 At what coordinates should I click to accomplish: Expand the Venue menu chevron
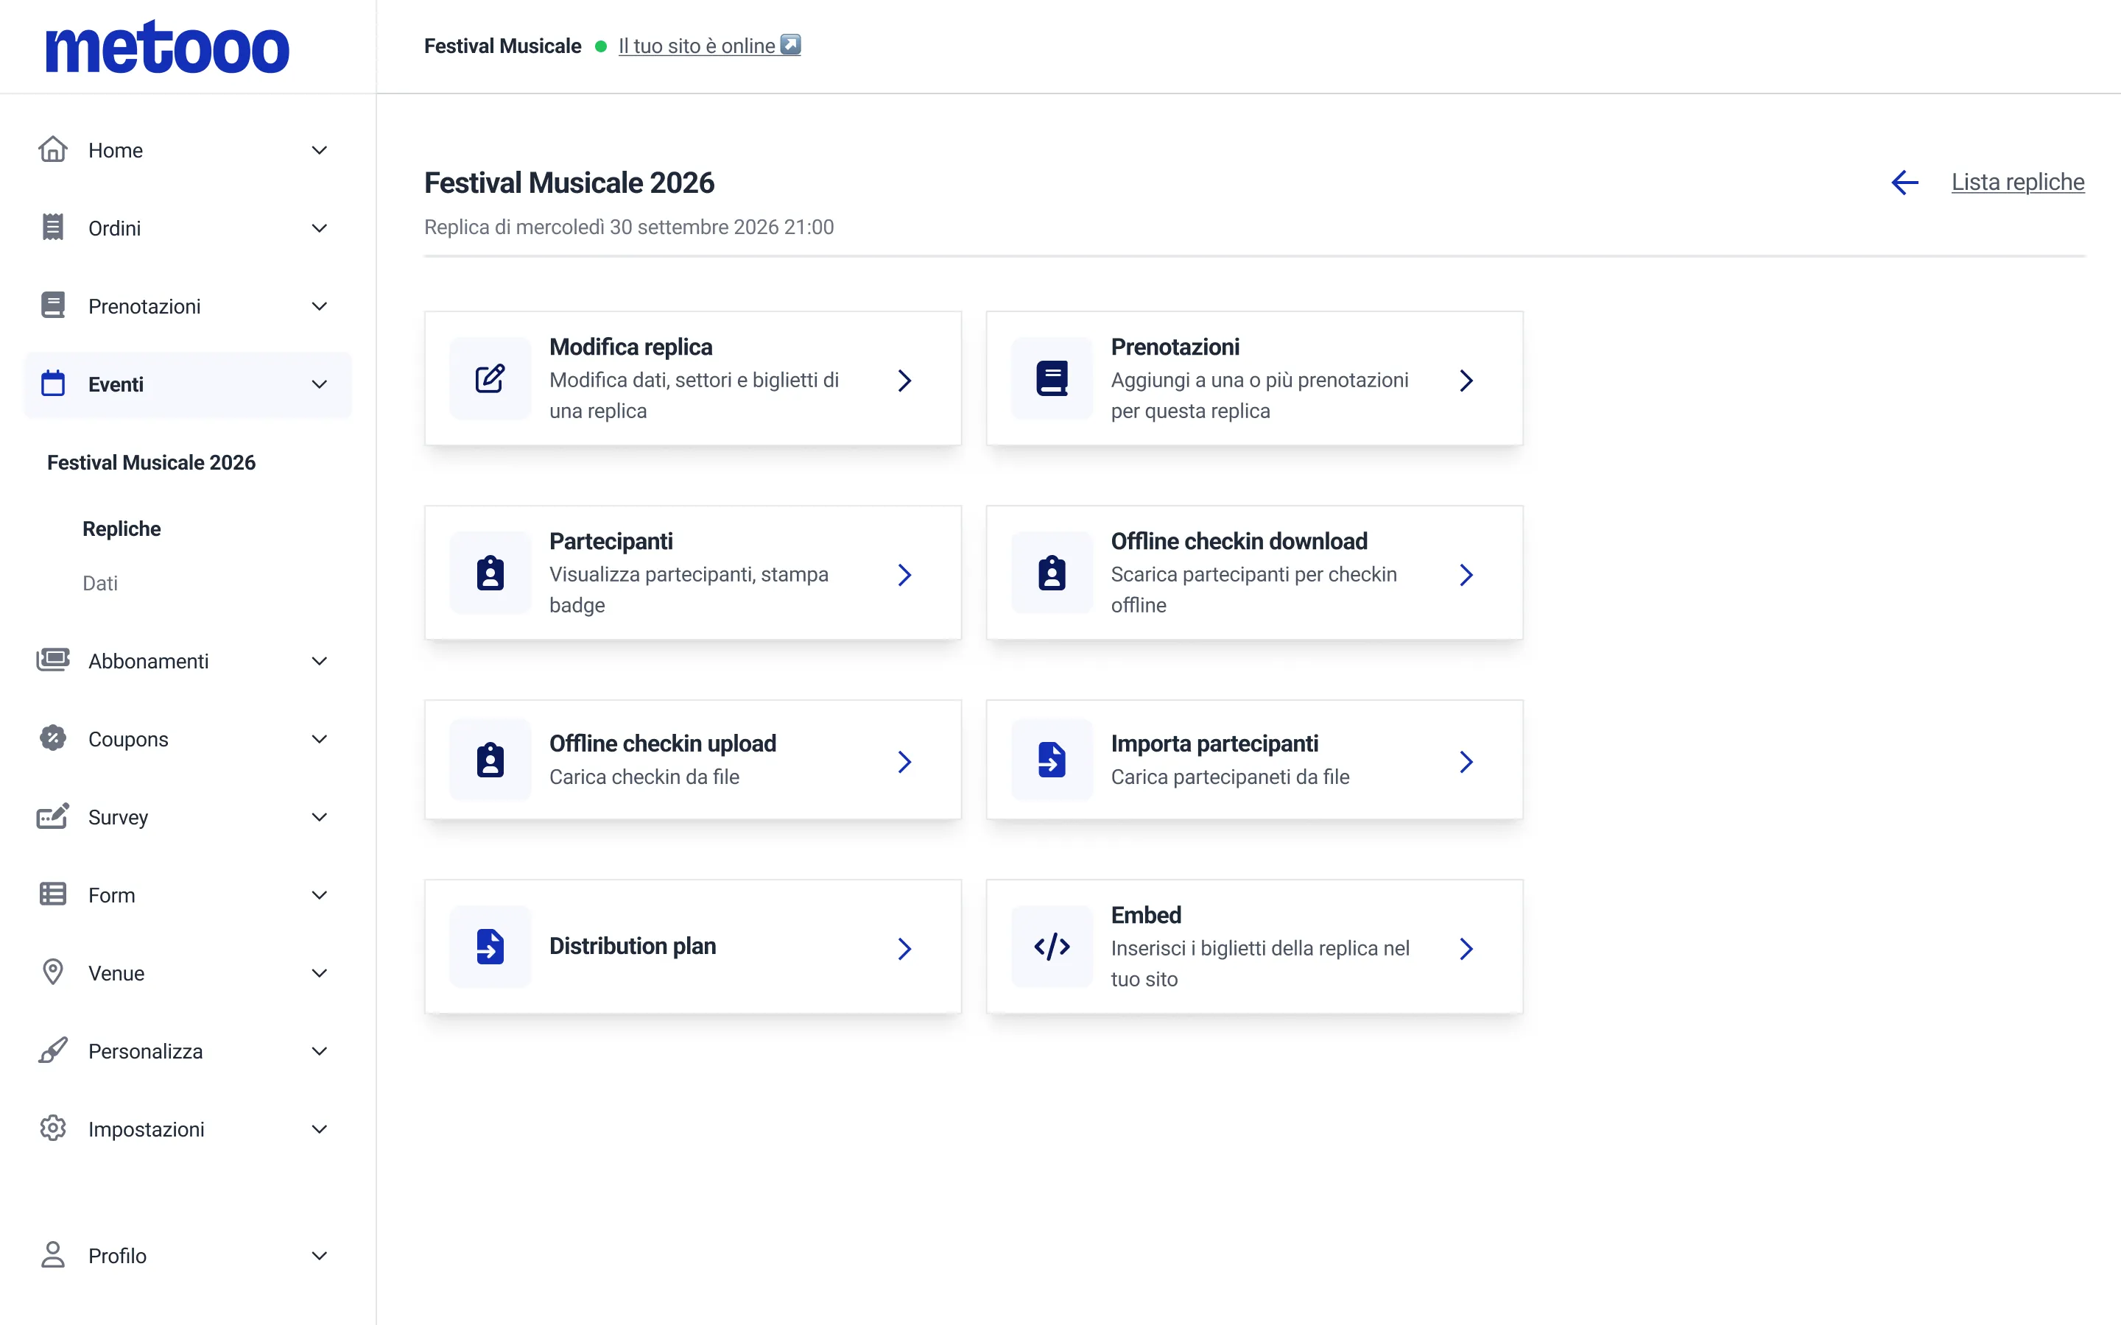[x=320, y=972]
